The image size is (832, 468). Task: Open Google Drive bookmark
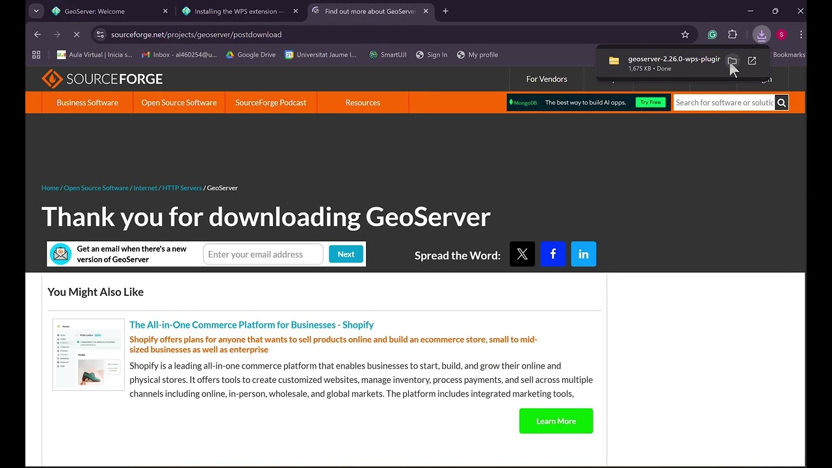pyautogui.click(x=251, y=55)
